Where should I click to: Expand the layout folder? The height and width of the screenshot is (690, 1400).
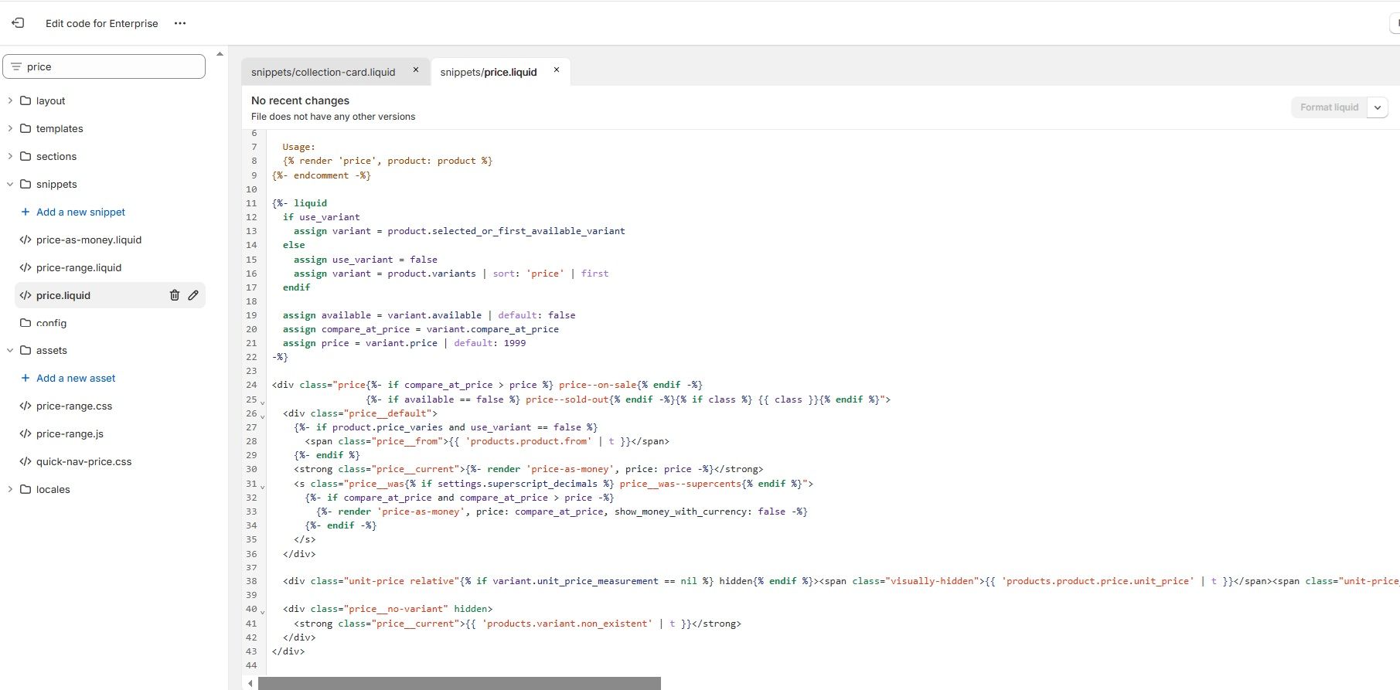pos(10,100)
